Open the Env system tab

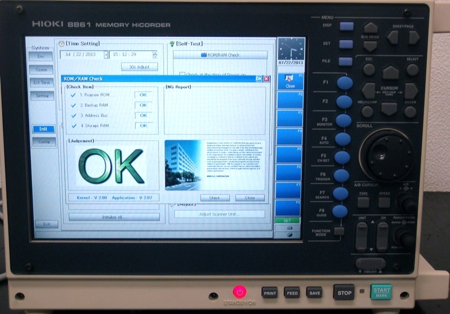pos(41,56)
